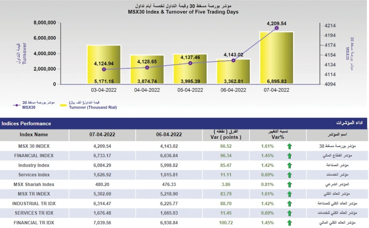This screenshot has height=228, width=369.
Task: Click the value 480.20 in Shariah row
Action: (x=102, y=185)
